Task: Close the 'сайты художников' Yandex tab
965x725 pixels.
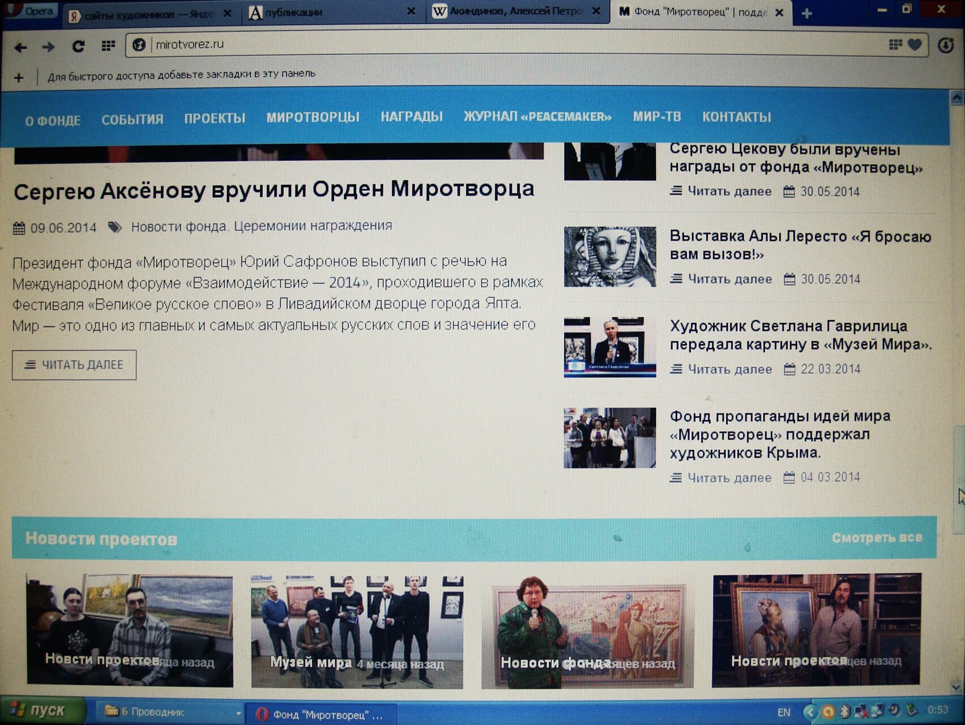Action: coord(227,13)
